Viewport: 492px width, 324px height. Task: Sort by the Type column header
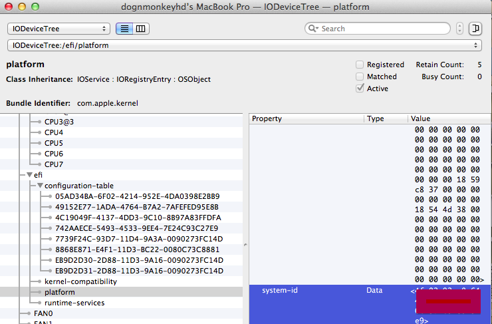tap(384, 118)
